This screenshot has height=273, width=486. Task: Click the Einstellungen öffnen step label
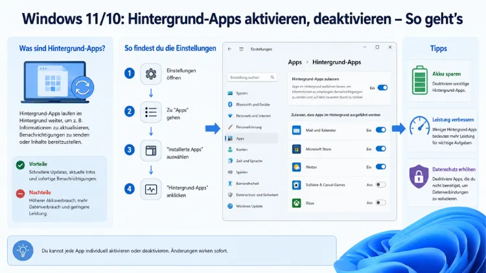pos(181,74)
